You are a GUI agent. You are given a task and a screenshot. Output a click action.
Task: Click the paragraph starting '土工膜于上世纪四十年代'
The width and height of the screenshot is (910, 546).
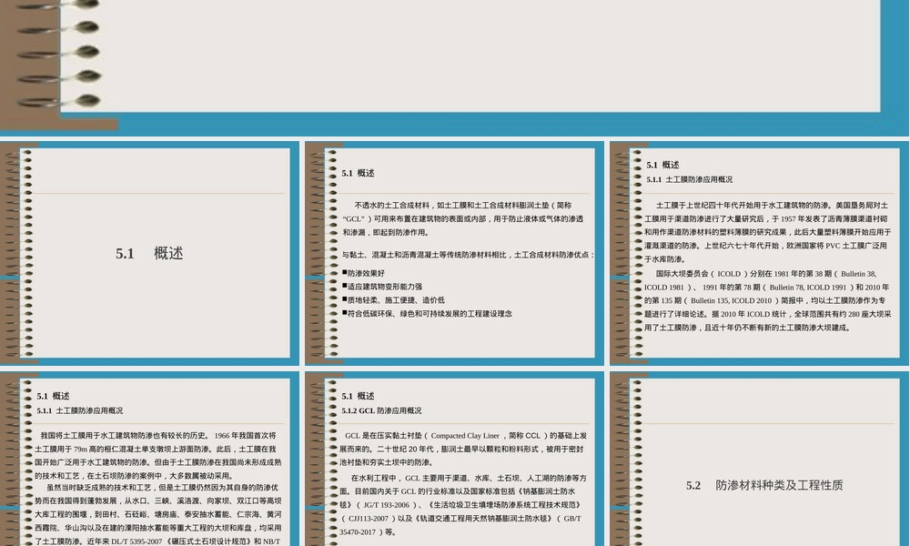[x=767, y=232]
